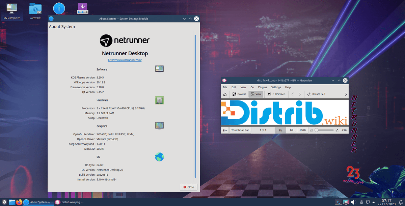Open the Netrunner application launcher
This screenshot has height=206, width=405.
(x=4, y=202)
